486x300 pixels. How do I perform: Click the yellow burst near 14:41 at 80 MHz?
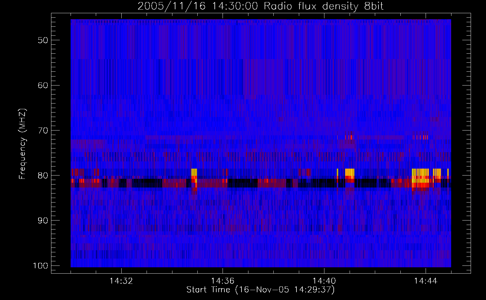click(350, 172)
